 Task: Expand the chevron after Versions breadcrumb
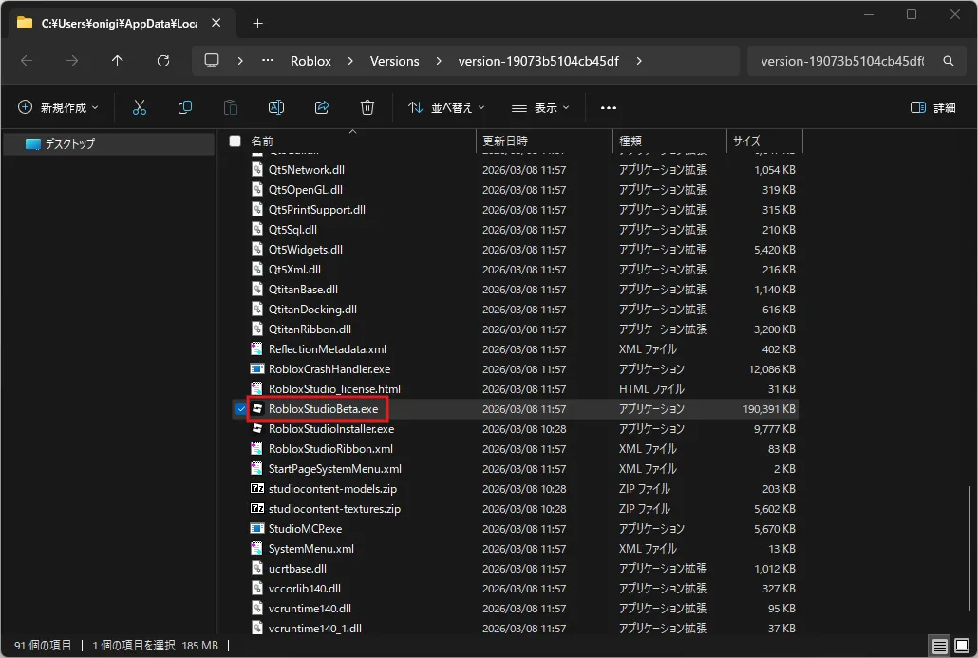click(x=439, y=61)
